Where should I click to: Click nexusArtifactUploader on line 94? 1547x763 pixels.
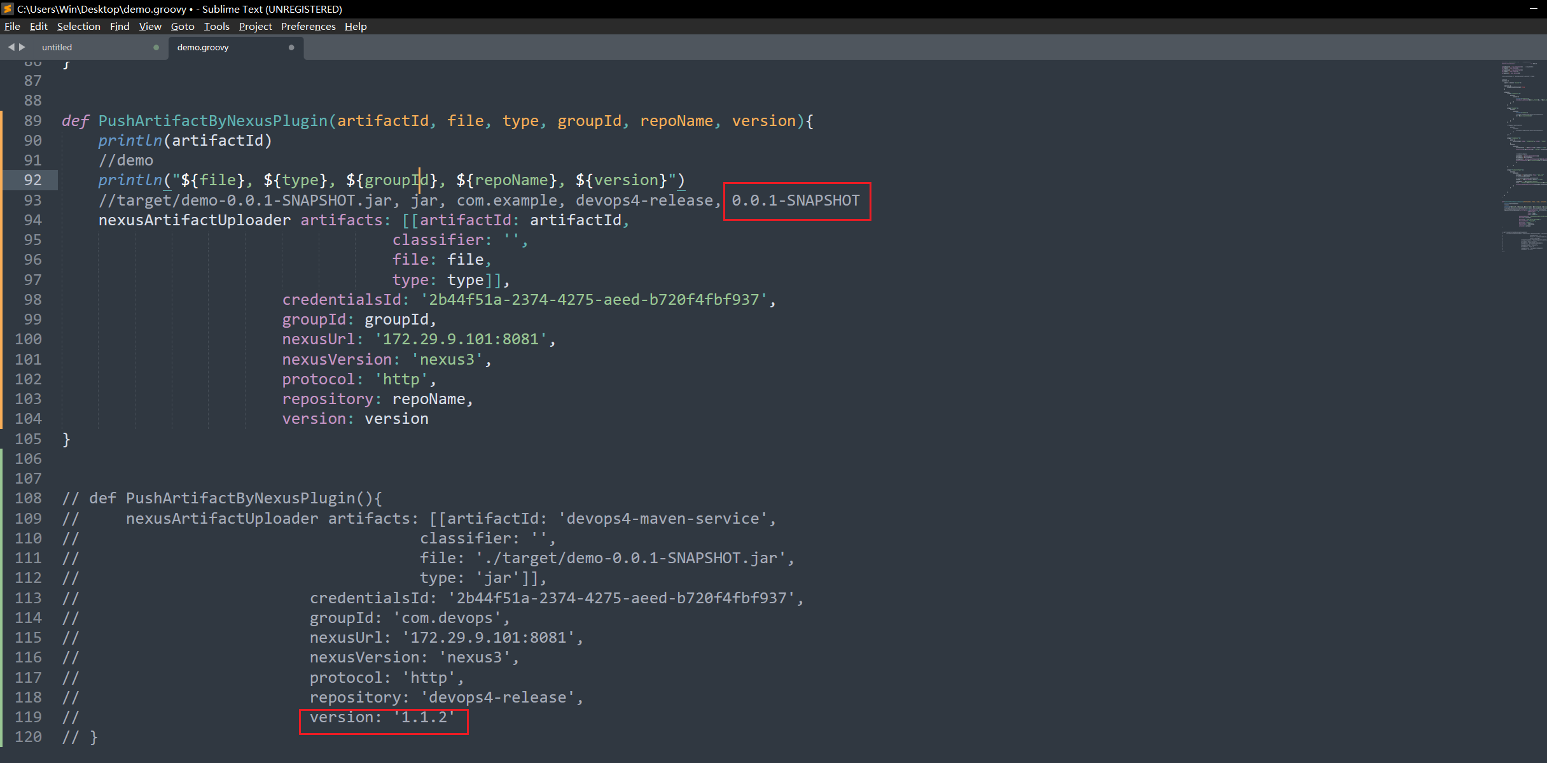(194, 220)
